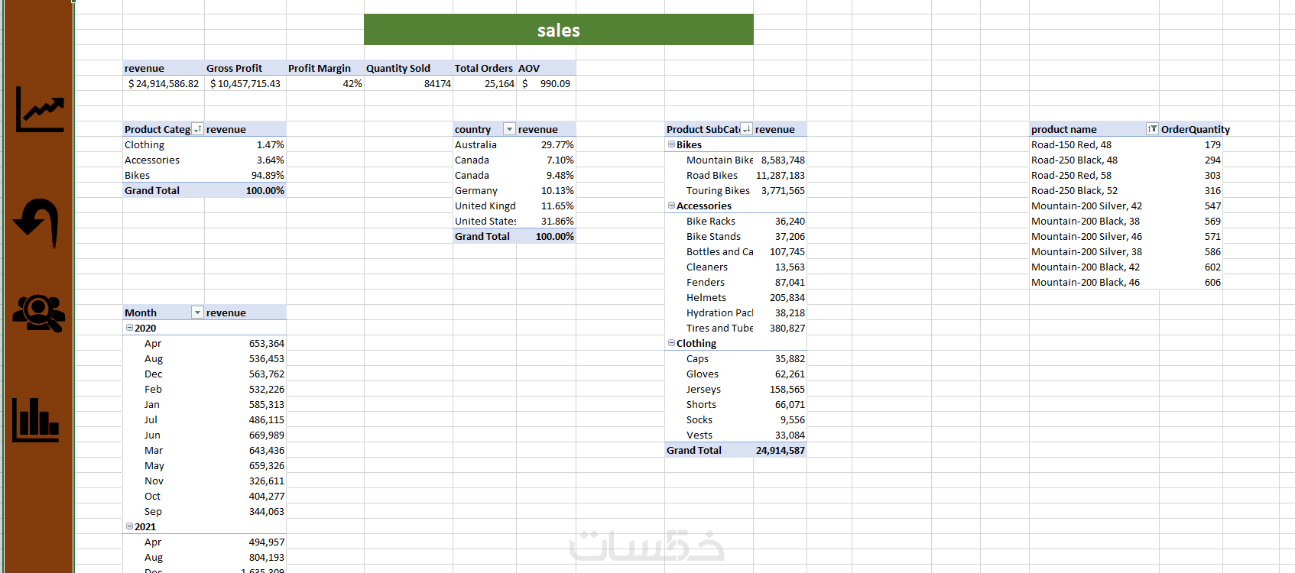Open the Product SubCategory sort dropdown
Image resolution: width=1295 pixels, height=573 pixels.
(747, 129)
